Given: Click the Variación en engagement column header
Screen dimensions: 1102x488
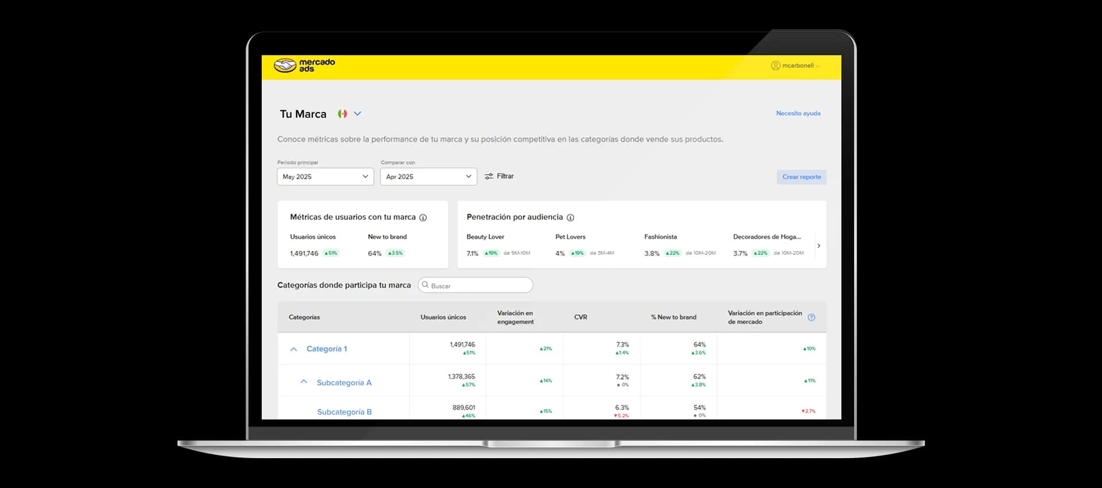Looking at the screenshot, I should (x=515, y=317).
